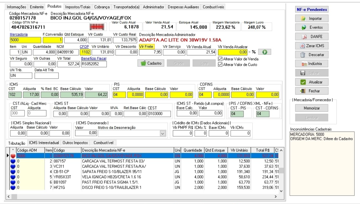
Task: Click the CFOP link label
Action: click(84, 46)
